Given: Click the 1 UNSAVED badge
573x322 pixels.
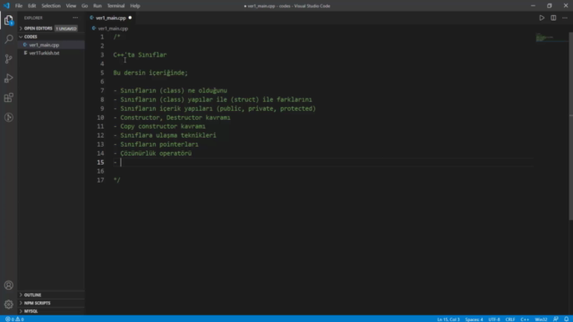Looking at the screenshot, I should coord(66,29).
